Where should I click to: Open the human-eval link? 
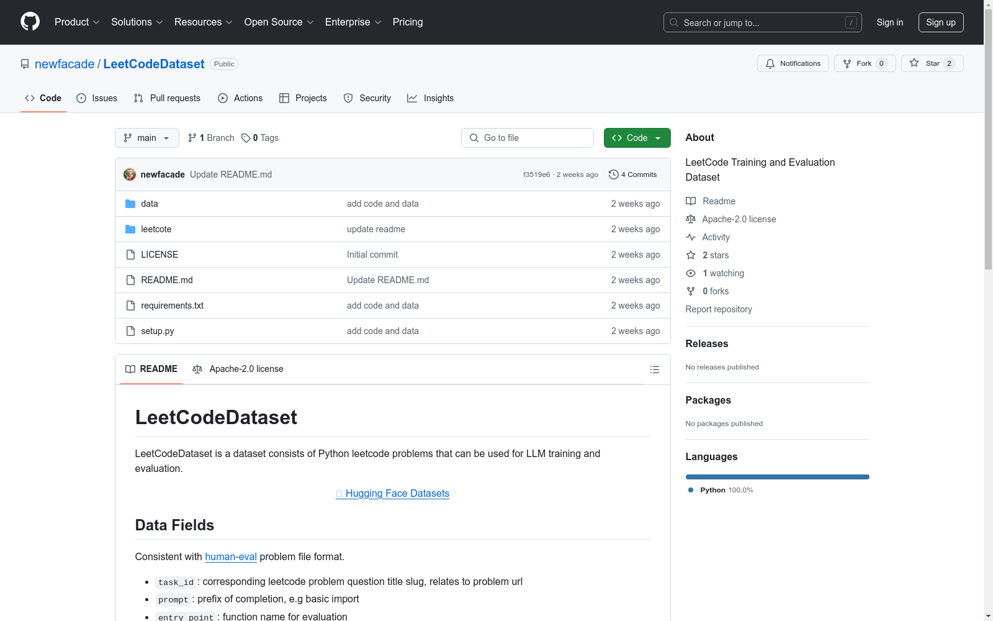231,556
